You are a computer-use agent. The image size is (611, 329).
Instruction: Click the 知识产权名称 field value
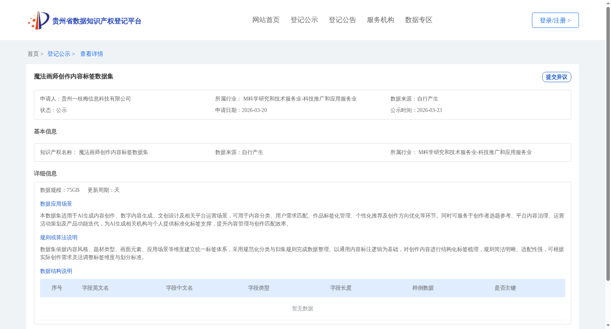coord(113,152)
